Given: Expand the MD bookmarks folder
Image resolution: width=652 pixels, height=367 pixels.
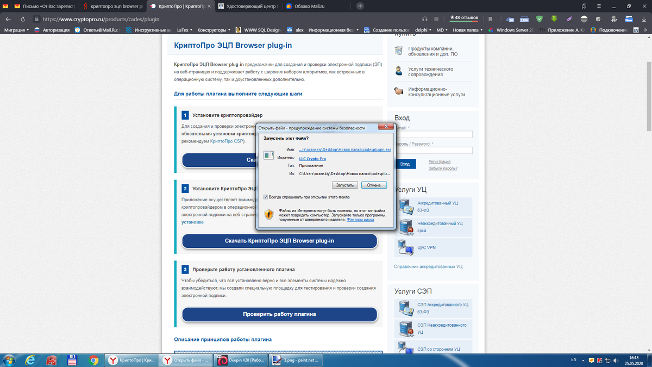Looking at the screenshot, I should 442,30.
